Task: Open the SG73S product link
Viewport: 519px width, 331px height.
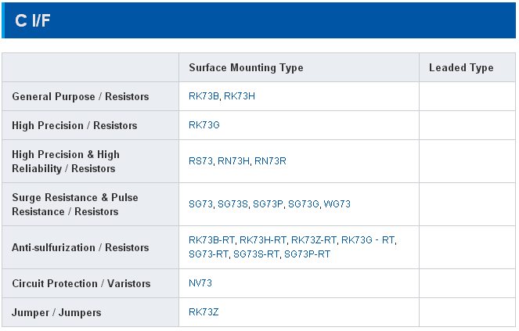Action: coord(232,204)
